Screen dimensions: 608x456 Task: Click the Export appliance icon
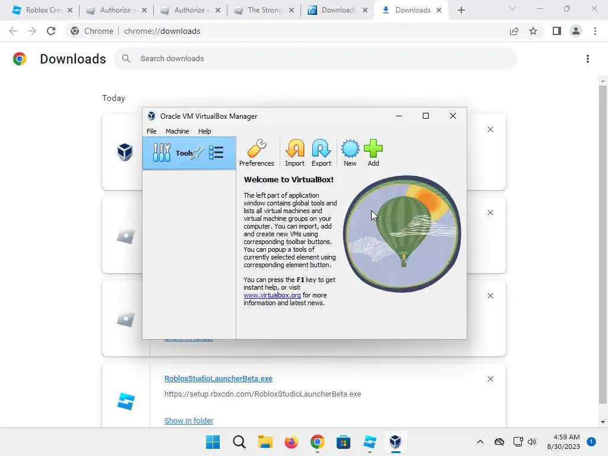(321, 153)
